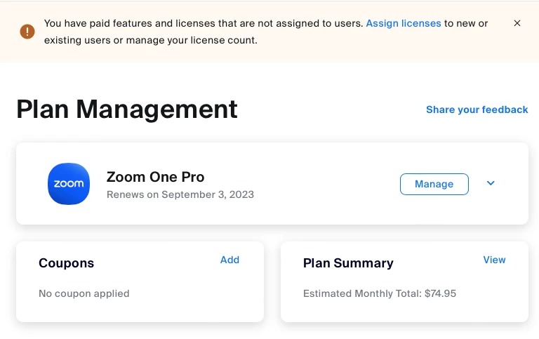Select the Zoom One Pro plan title
Image resolution: width=539 pixels, height=339 pixels.
point(155,177)
